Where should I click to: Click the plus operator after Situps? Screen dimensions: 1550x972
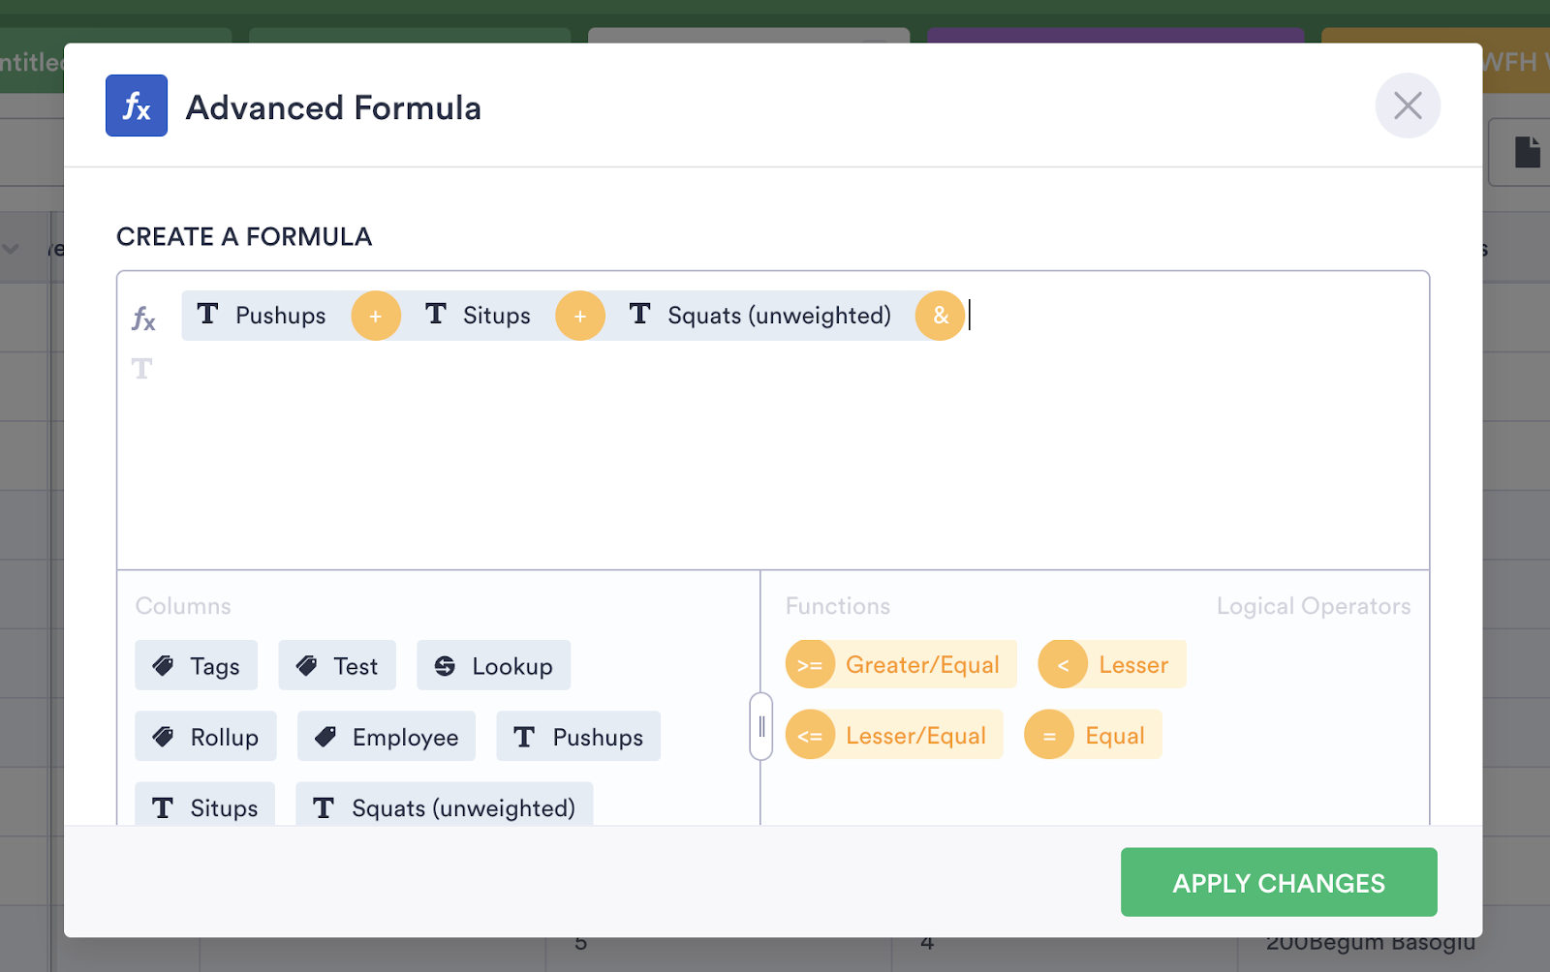pyautogui.click(x=580, y=316)
